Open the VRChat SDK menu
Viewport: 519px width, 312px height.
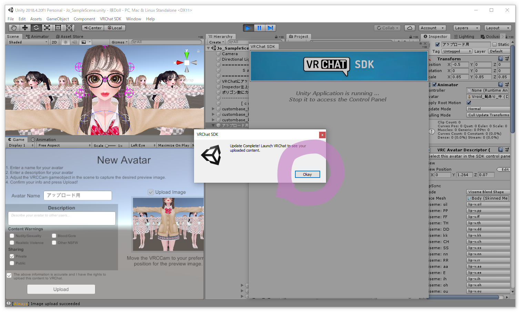point(111,19)
